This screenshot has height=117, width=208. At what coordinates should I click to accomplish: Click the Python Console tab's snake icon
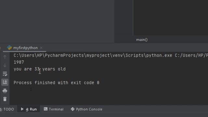(x=72, y=109)
